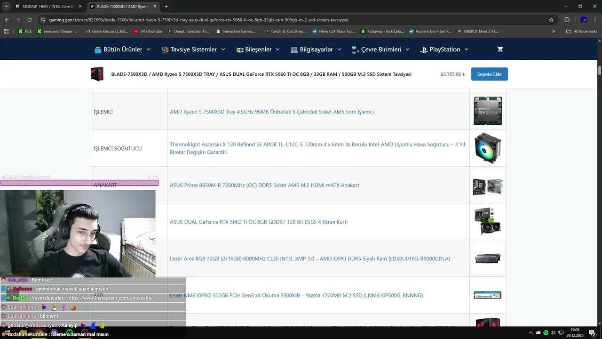Open the tab search dropdown arrow

(6, 7)
